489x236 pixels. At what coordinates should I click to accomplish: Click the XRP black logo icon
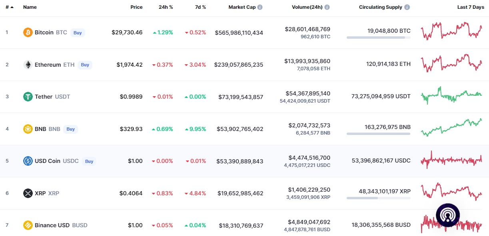28,193
